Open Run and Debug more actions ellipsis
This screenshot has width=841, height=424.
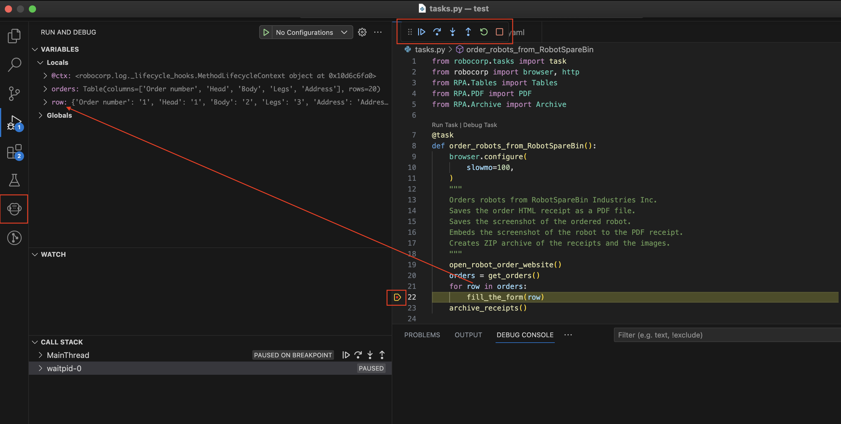[378, 32]
